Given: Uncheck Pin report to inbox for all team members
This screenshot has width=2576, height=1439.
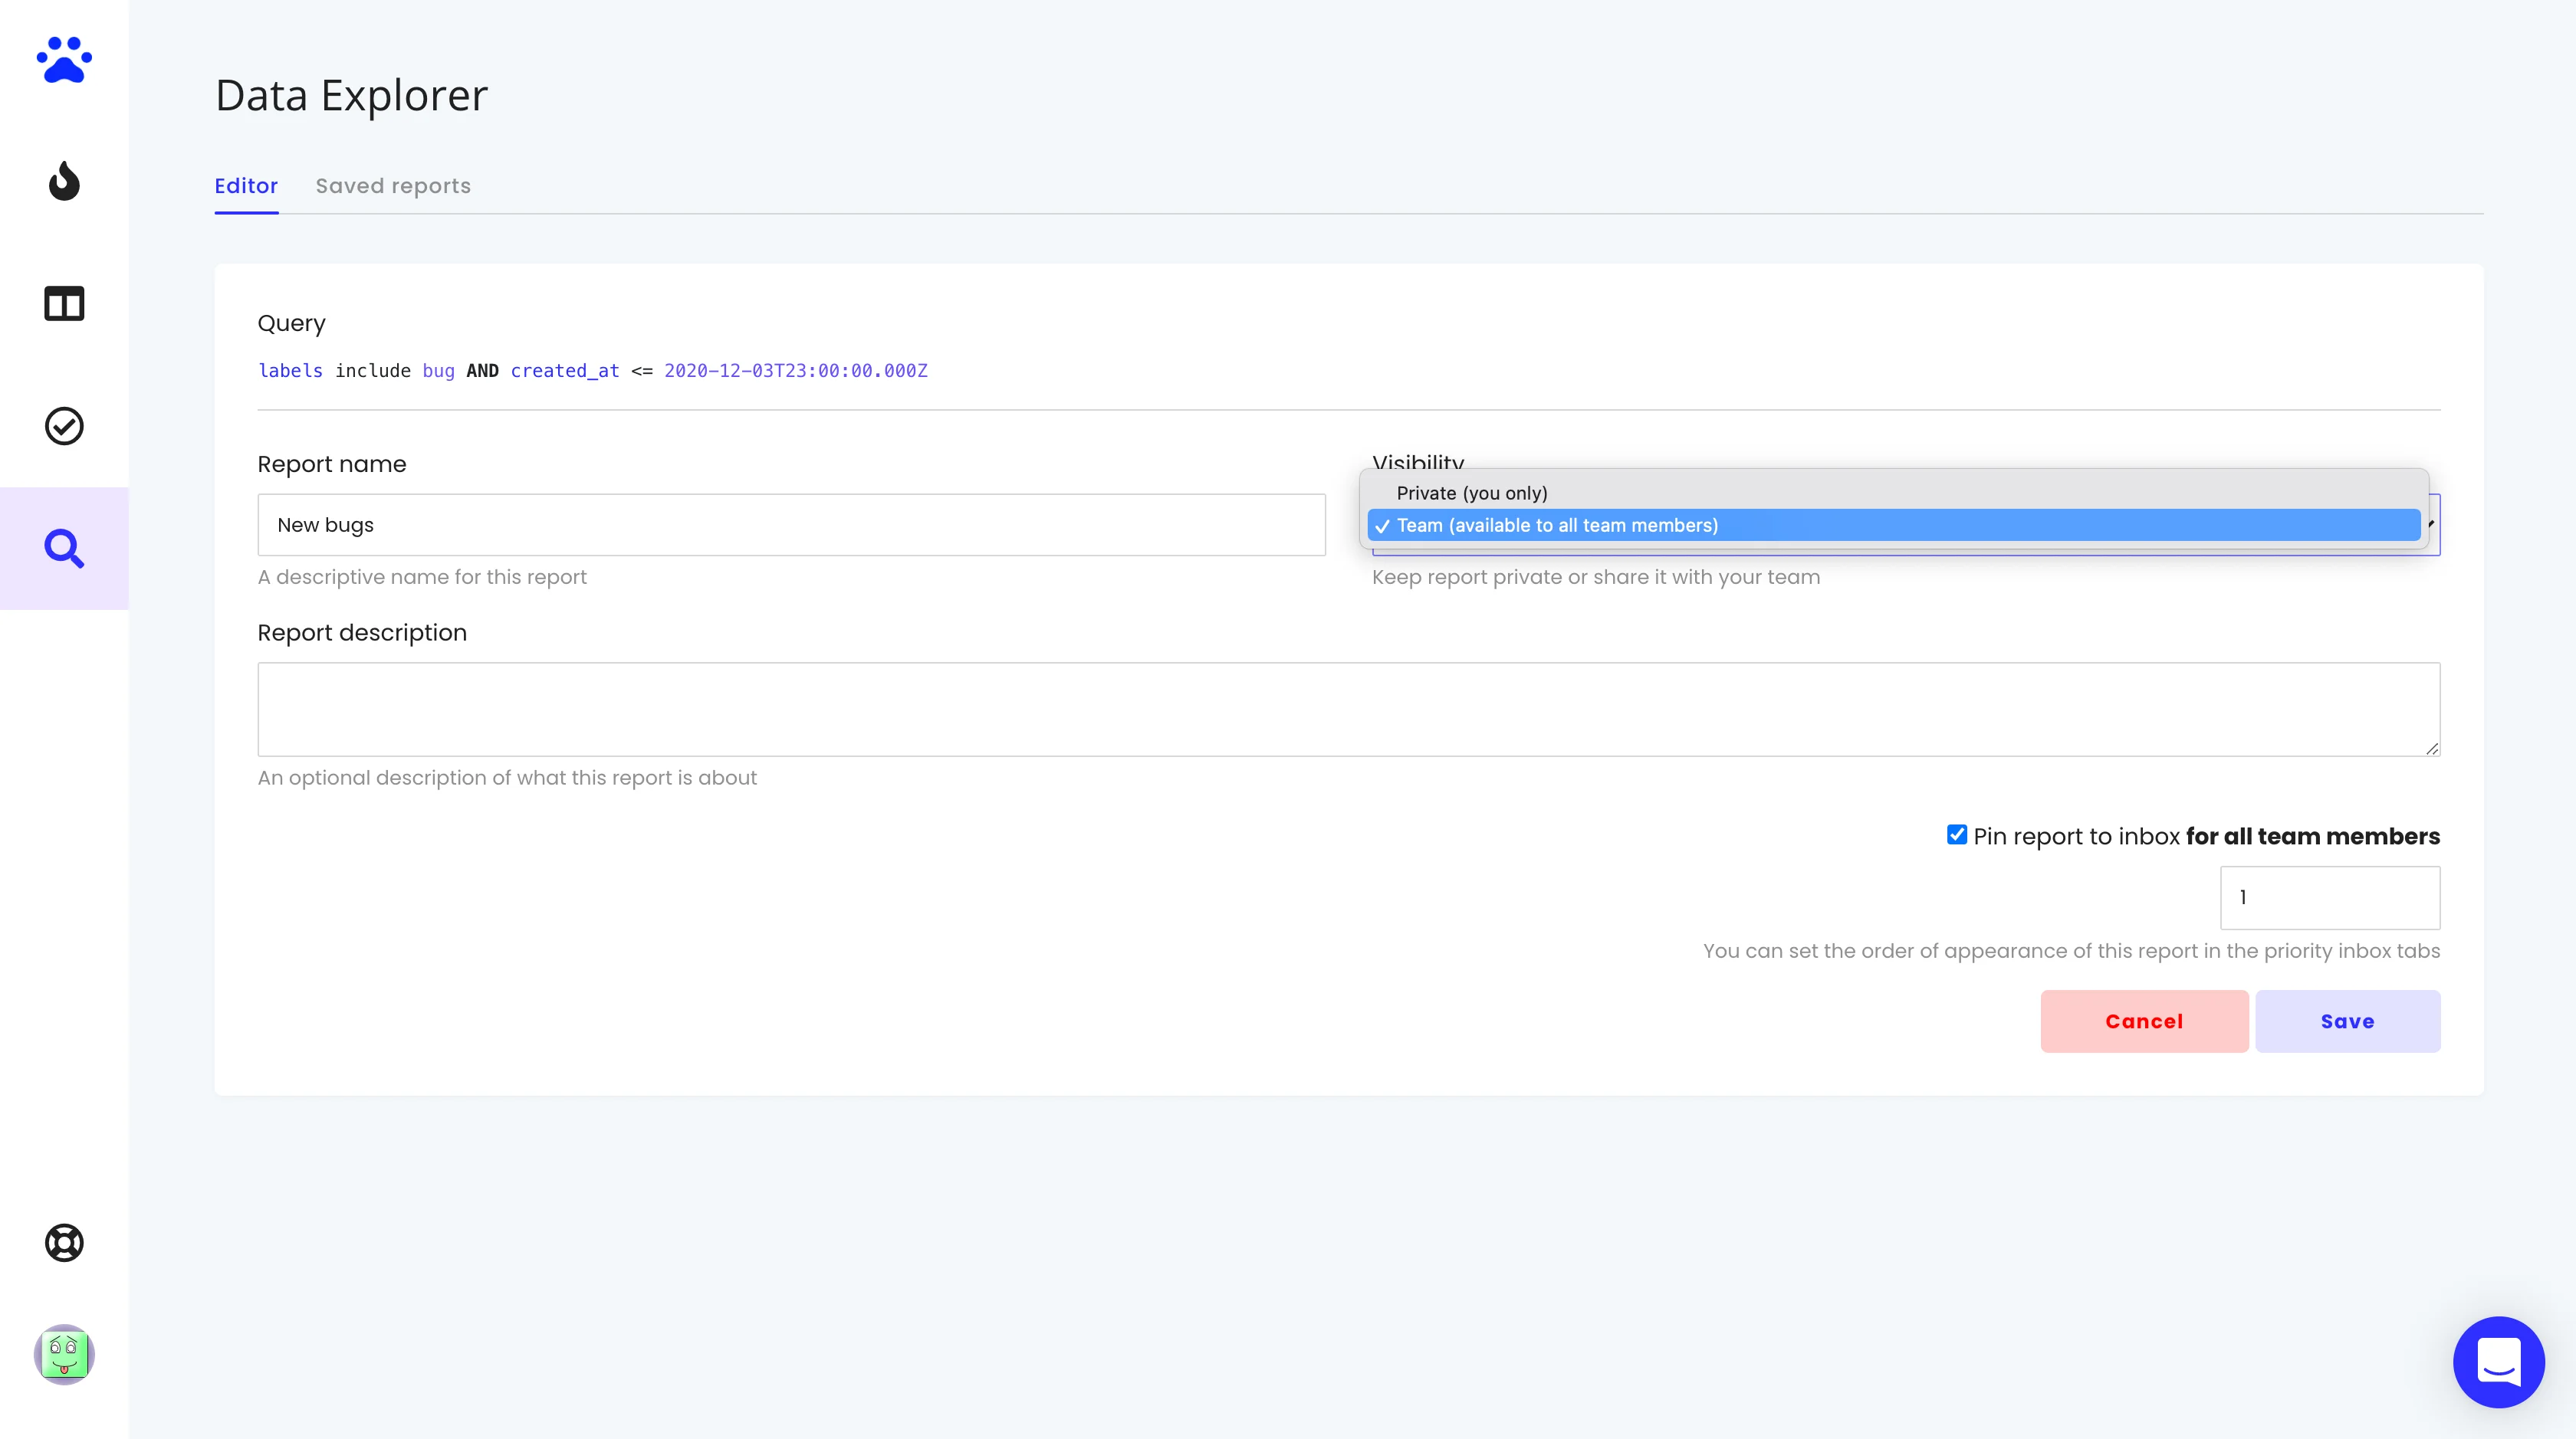Looking at the screenshot, I should click(x=1956, y=835).
